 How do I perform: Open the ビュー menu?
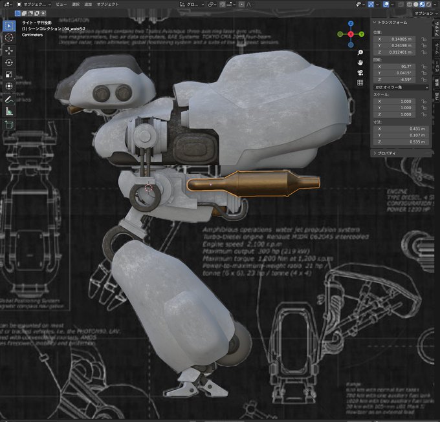61,5
